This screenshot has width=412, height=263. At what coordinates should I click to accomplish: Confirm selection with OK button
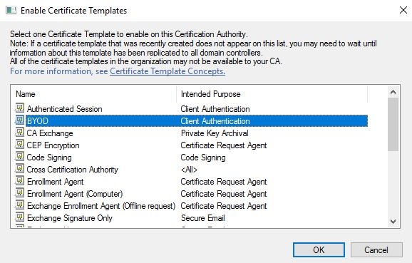click(x=319, y=250)
